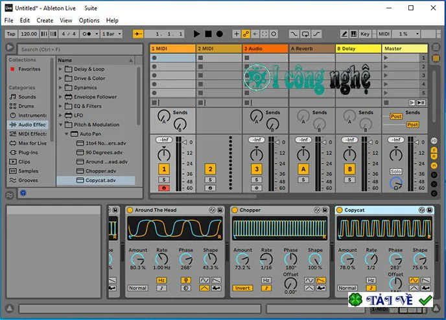446x320 pixels.
Task: Open the View menu
Action: [65, 21]
